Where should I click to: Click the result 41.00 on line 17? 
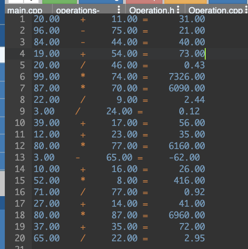coord(192,204)
